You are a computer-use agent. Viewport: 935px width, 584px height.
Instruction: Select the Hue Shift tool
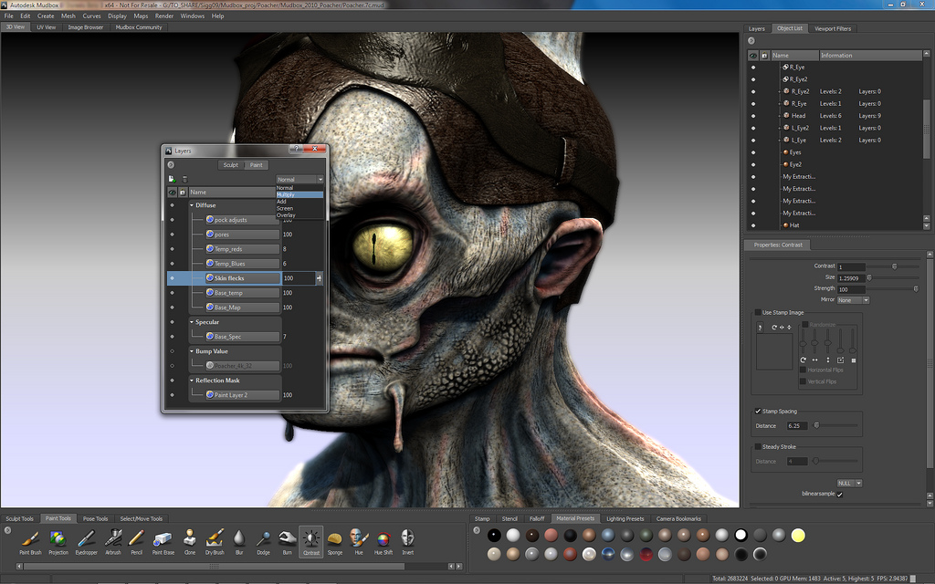(383, 542)
